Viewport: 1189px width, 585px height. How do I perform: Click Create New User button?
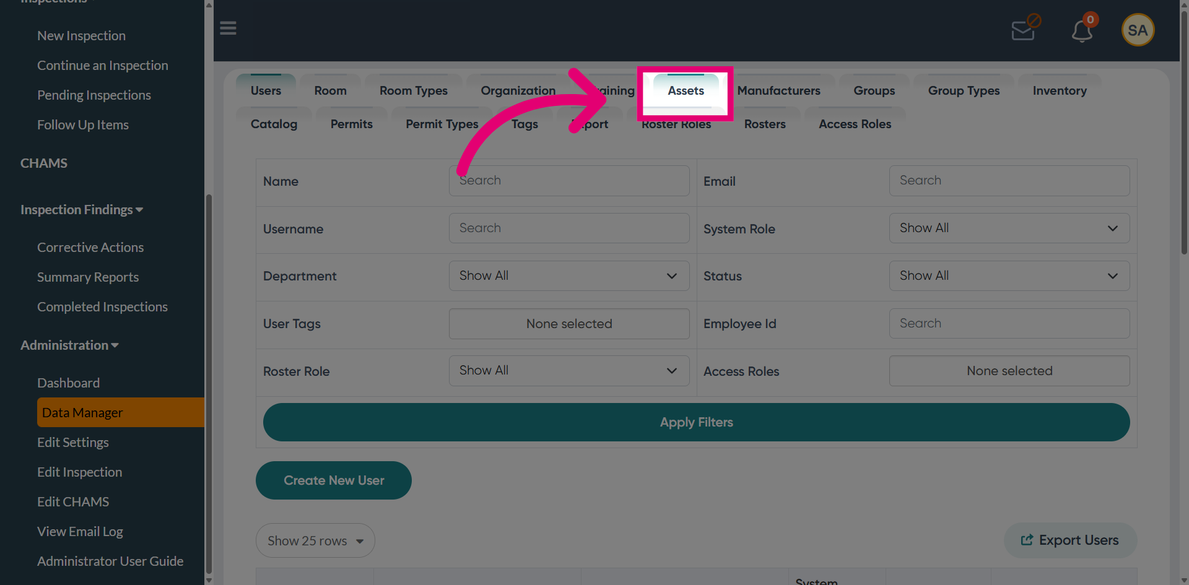pos(334,480)
